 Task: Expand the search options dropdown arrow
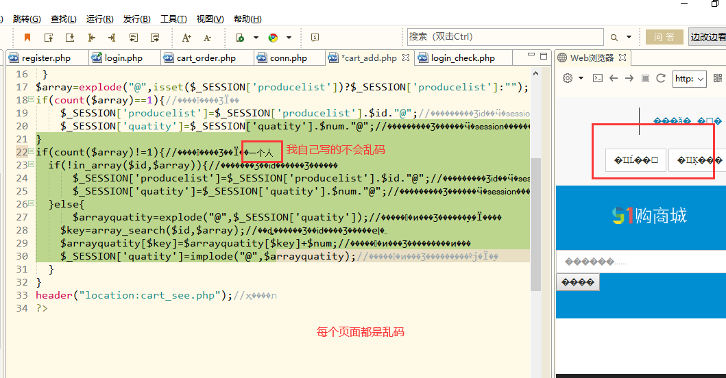629,37
